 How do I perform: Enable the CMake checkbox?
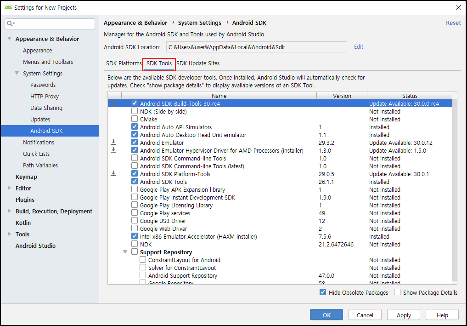click(135, 119)
